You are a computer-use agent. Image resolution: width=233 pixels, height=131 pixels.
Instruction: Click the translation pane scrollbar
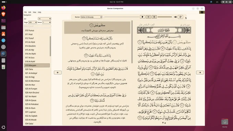(x=132, y=42)
